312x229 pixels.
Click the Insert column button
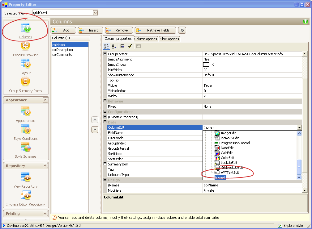[x=91, y=30]
